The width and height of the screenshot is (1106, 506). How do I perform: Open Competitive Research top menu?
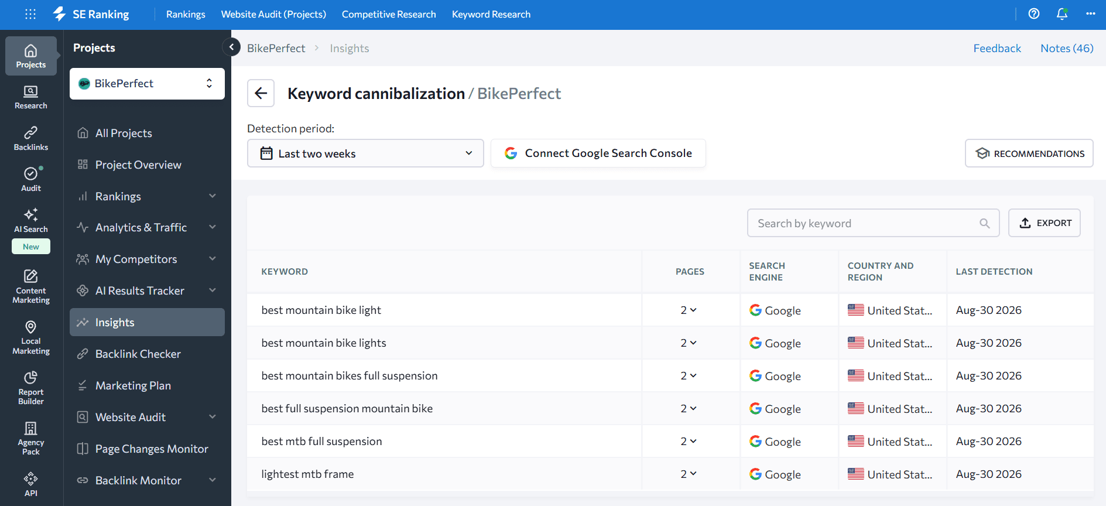[389, 14]
